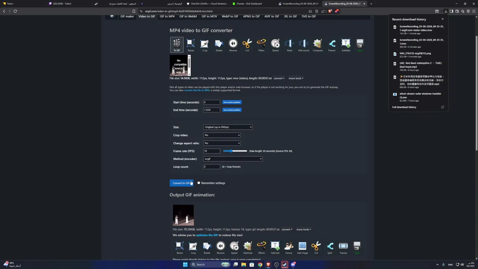The width and height of the screenshot is (478, 269).
Task: Switch to the Video to GIF tab
Action: [147, 16]
